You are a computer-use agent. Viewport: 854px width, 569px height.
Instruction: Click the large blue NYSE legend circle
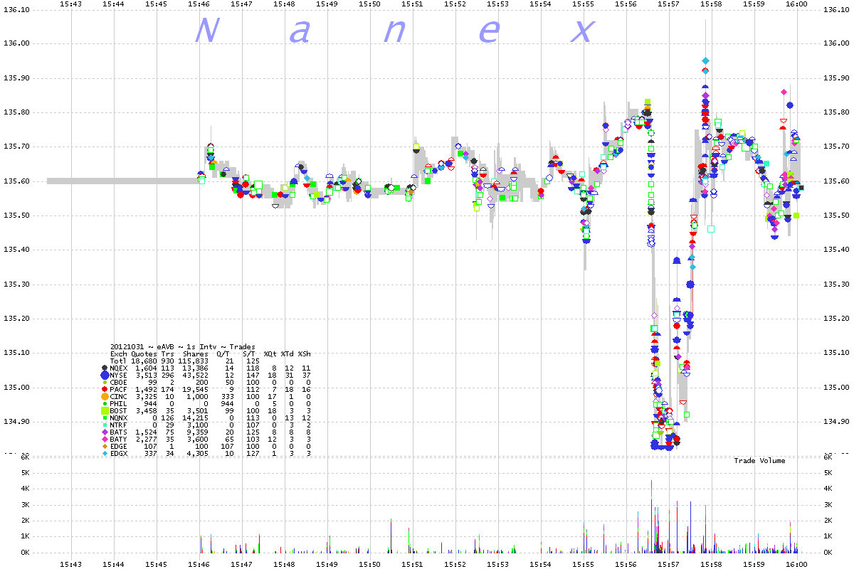coord(105,375)
